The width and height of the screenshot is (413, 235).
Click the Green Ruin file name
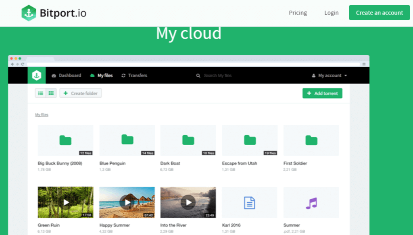49,225
